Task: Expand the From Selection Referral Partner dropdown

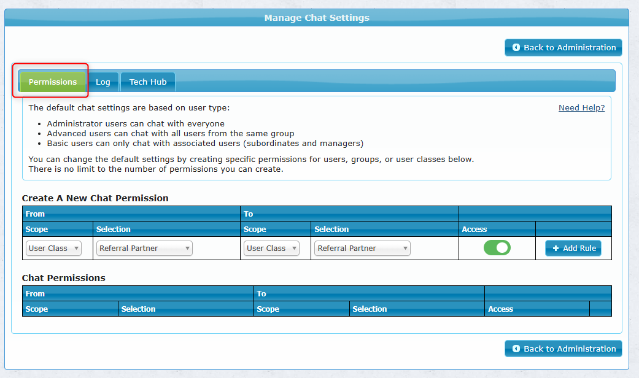Action: point(144,249)
